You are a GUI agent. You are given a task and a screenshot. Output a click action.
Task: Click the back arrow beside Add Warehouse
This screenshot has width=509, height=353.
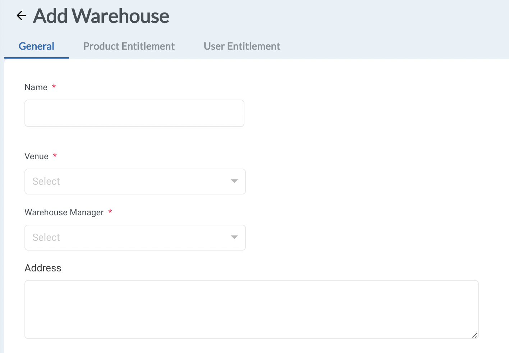21,15
